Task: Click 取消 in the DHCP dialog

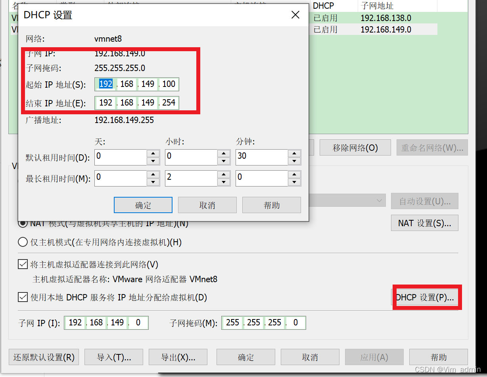Action: 207,205
